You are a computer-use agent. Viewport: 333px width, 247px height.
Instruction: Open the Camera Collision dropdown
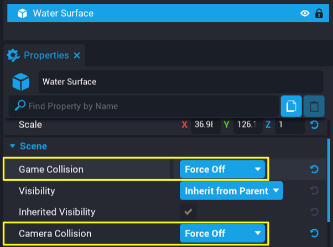tap(223, 233)
